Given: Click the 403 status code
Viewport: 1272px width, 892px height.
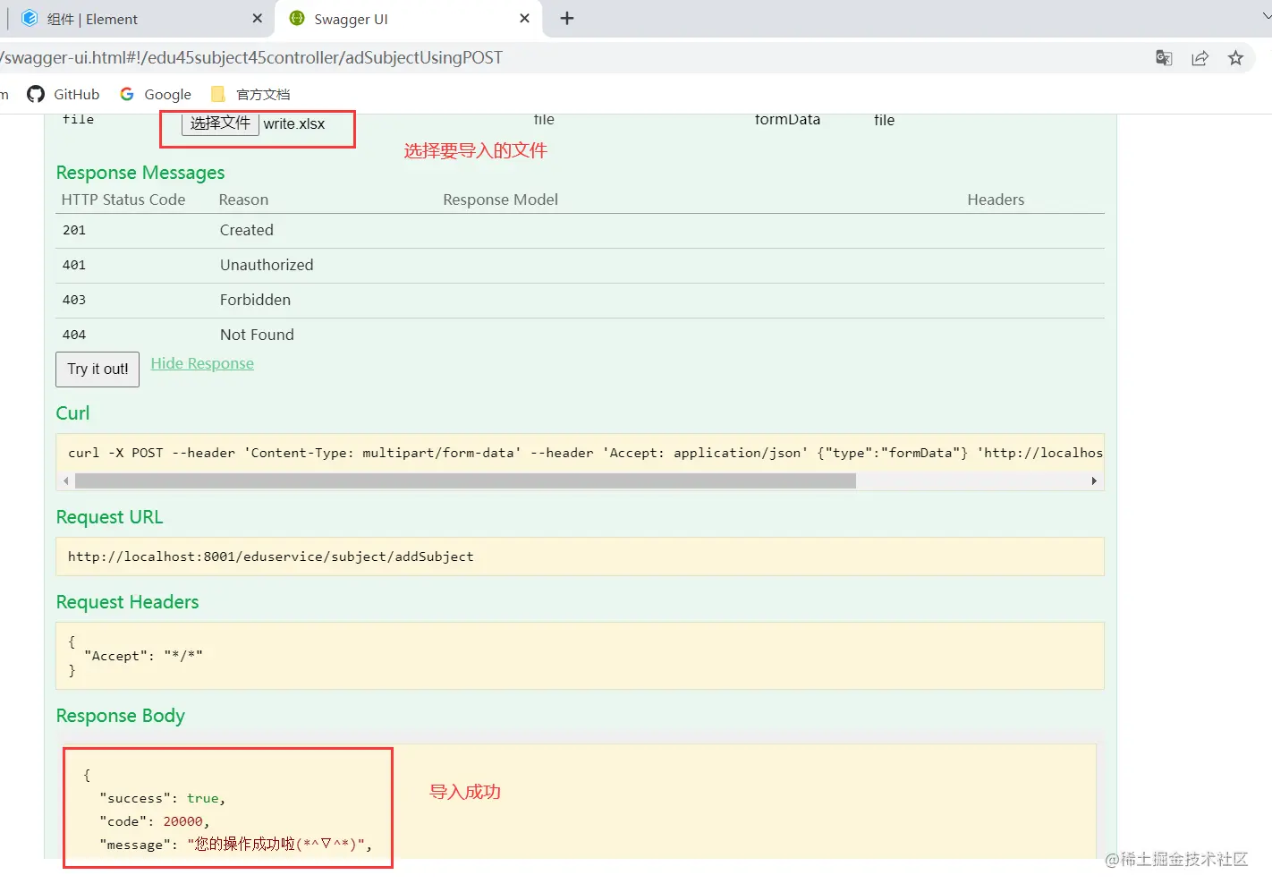Looking at the screenshot, I should click(x=74, y=301).
